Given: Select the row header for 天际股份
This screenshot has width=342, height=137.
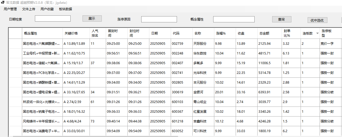Looking at the screenshot, I should tap(15, 43).
